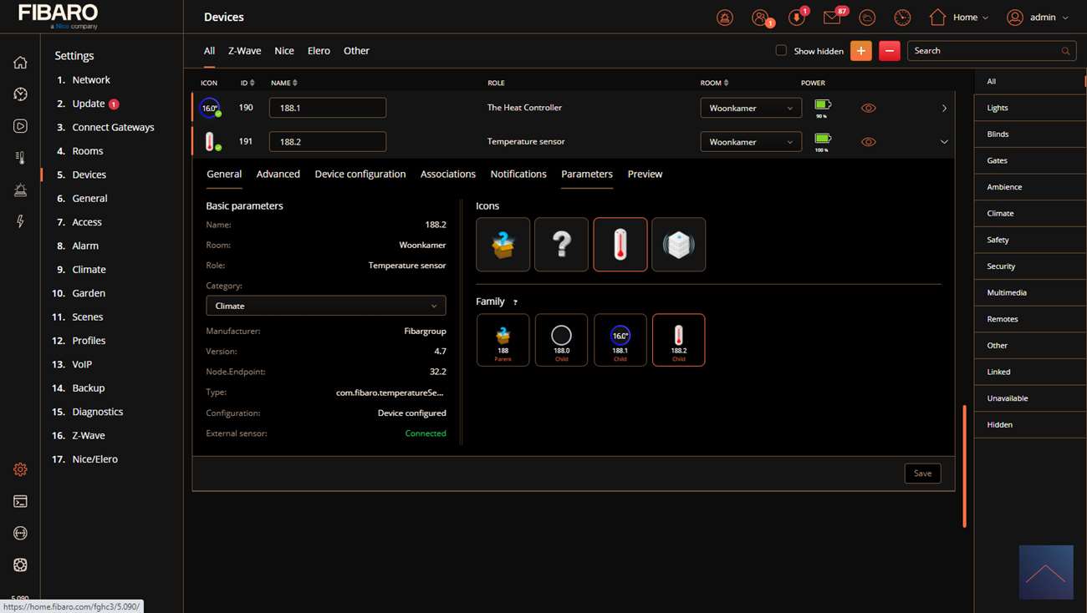Viewport: 1087px width, 613px height.
Task: Open Backup in the Settings menu
Action: (88, 388)
